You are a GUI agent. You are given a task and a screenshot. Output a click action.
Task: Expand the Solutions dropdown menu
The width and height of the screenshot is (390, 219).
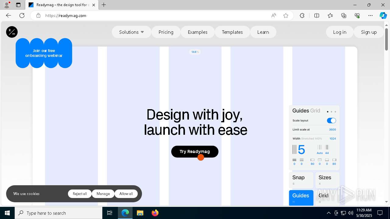point(131,32)
